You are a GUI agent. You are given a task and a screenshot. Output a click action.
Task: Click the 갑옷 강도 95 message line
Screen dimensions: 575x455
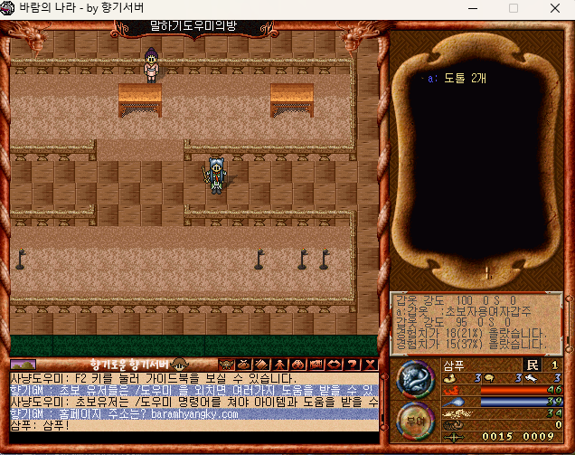pyautogui.click(x=454, y=323)
